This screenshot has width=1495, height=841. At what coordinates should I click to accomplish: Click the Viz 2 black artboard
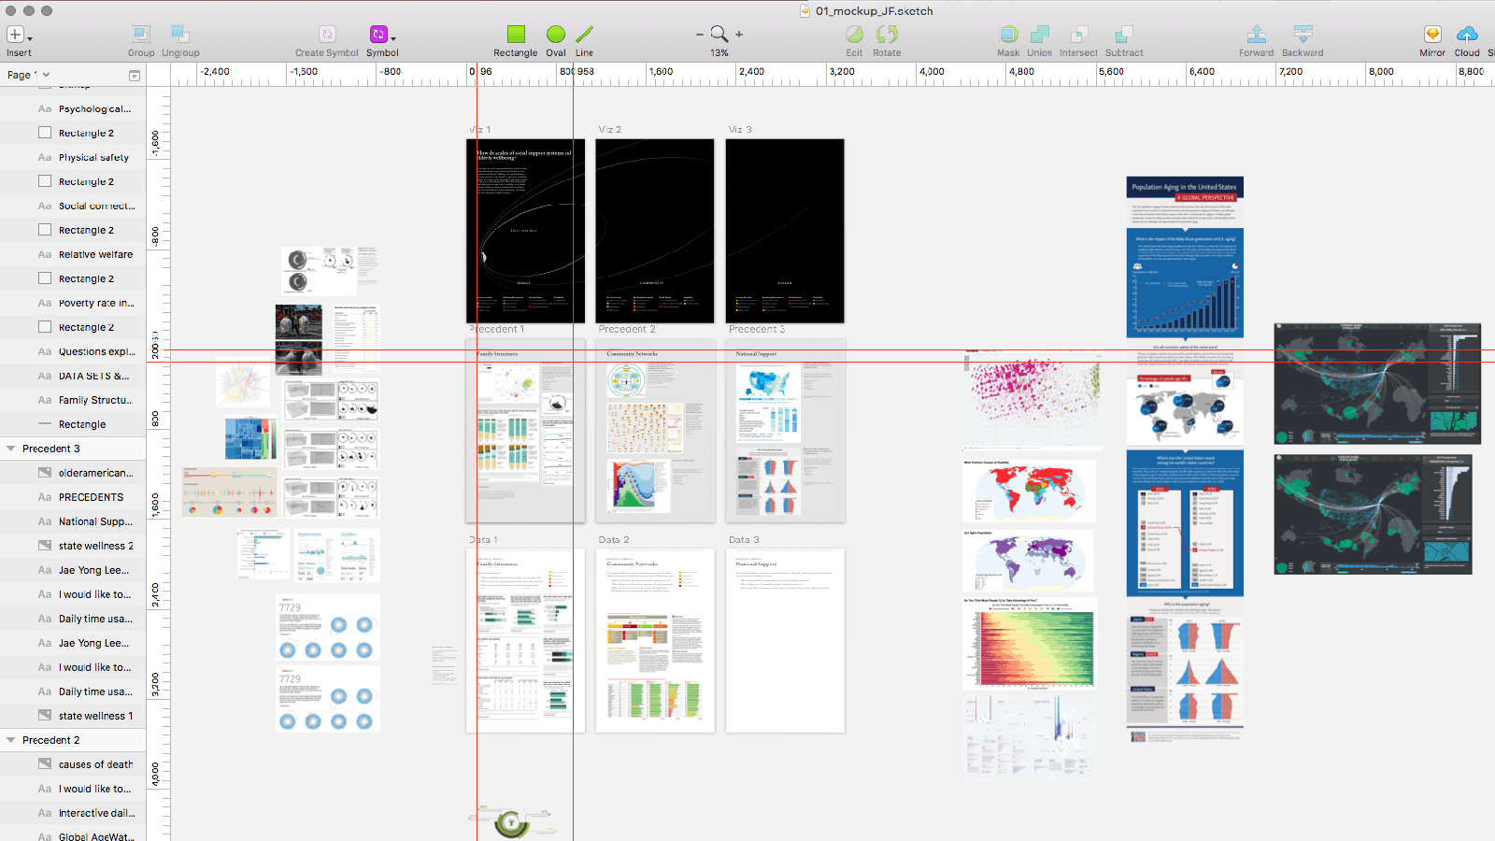pyautogui.click(x=655, y=231)
